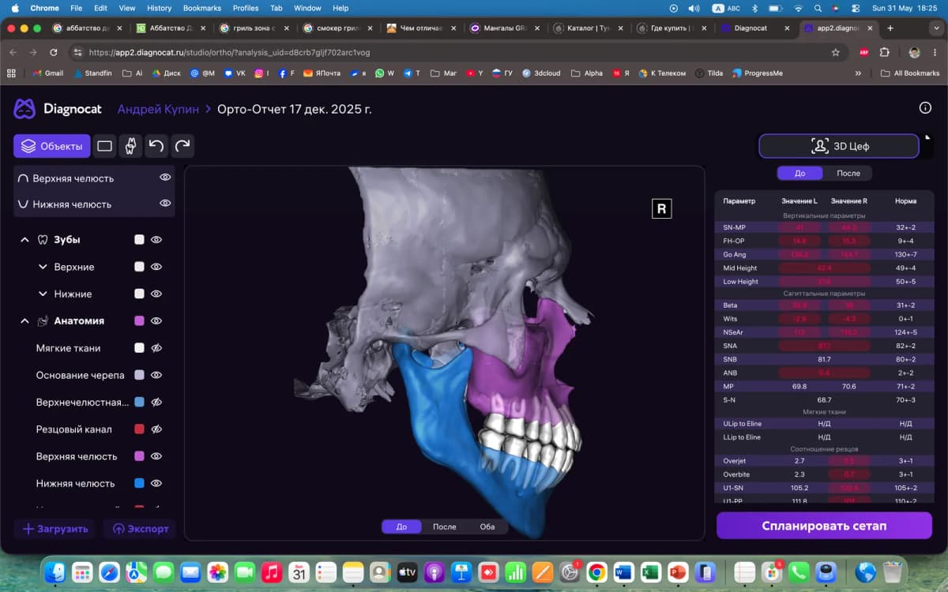Select the rectangle view tool in toolbar

coord(104,146)
